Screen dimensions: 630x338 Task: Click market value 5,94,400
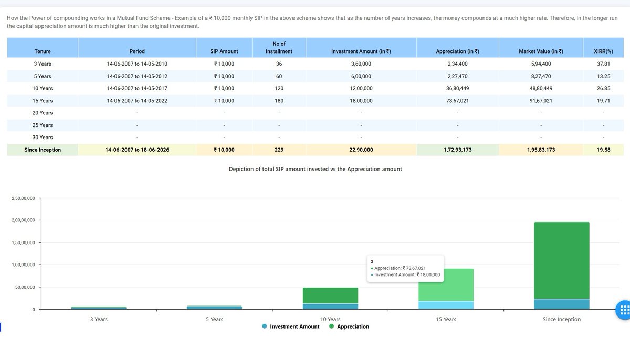coord(541,64)
